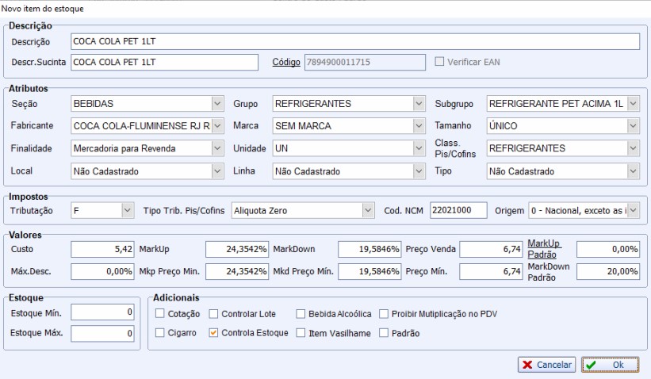Open the Código link
Screen dimensions: 651x379
coord(286,62)
